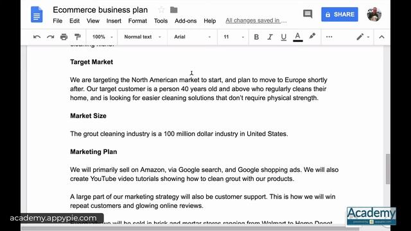Click the SHARE button
411x231 pixels.
(340, 14)
